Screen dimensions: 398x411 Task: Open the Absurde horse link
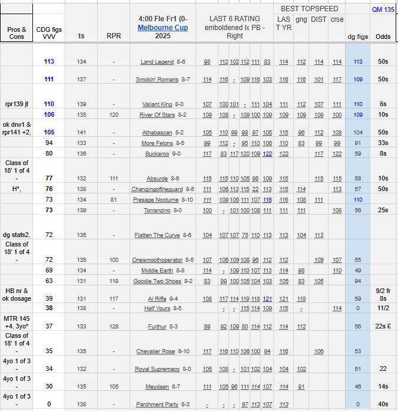[157, 178]
